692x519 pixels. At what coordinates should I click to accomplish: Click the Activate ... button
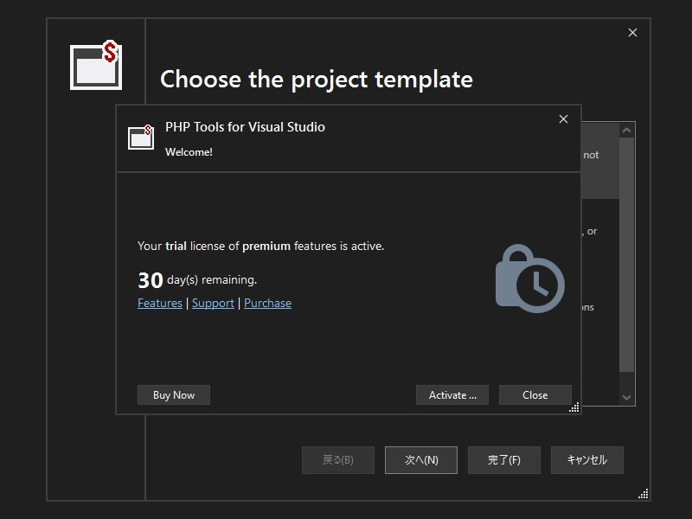452,395
